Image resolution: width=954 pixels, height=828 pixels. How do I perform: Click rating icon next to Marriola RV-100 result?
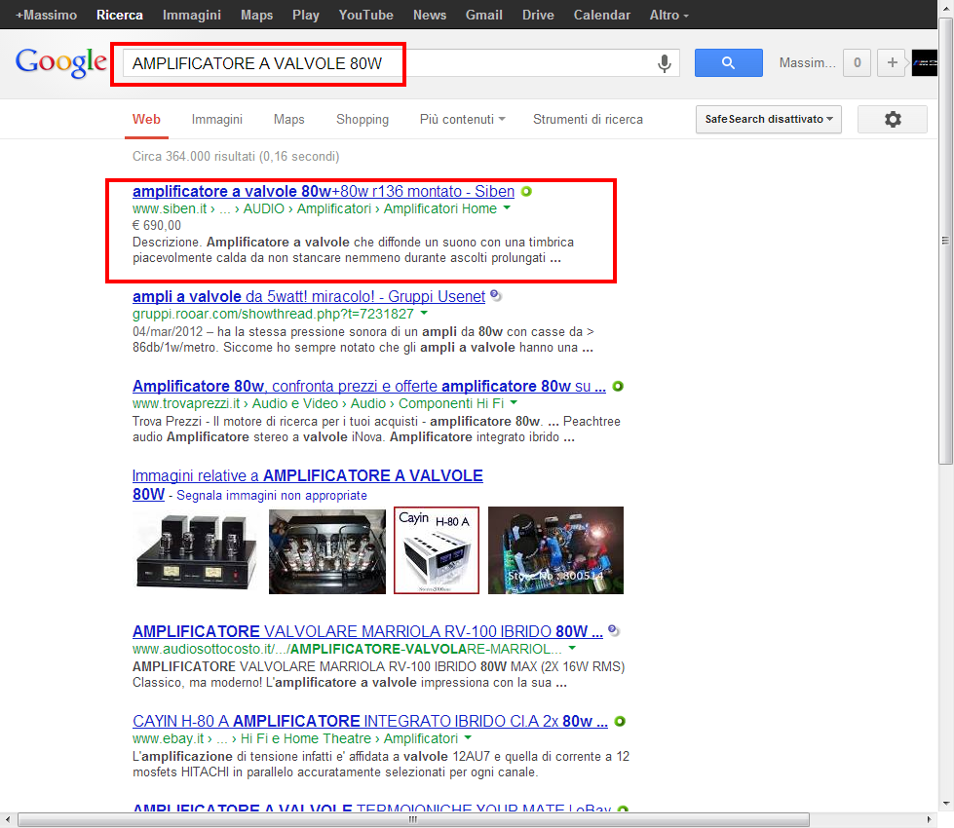coord(614,631)
